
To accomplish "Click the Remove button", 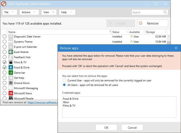I will [x=153, y=23].
